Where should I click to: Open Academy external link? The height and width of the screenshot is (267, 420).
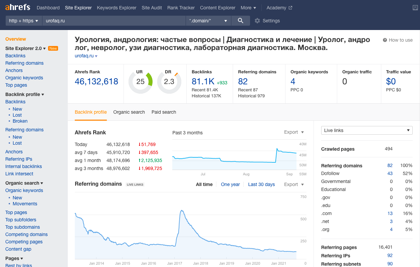(279, 8)
